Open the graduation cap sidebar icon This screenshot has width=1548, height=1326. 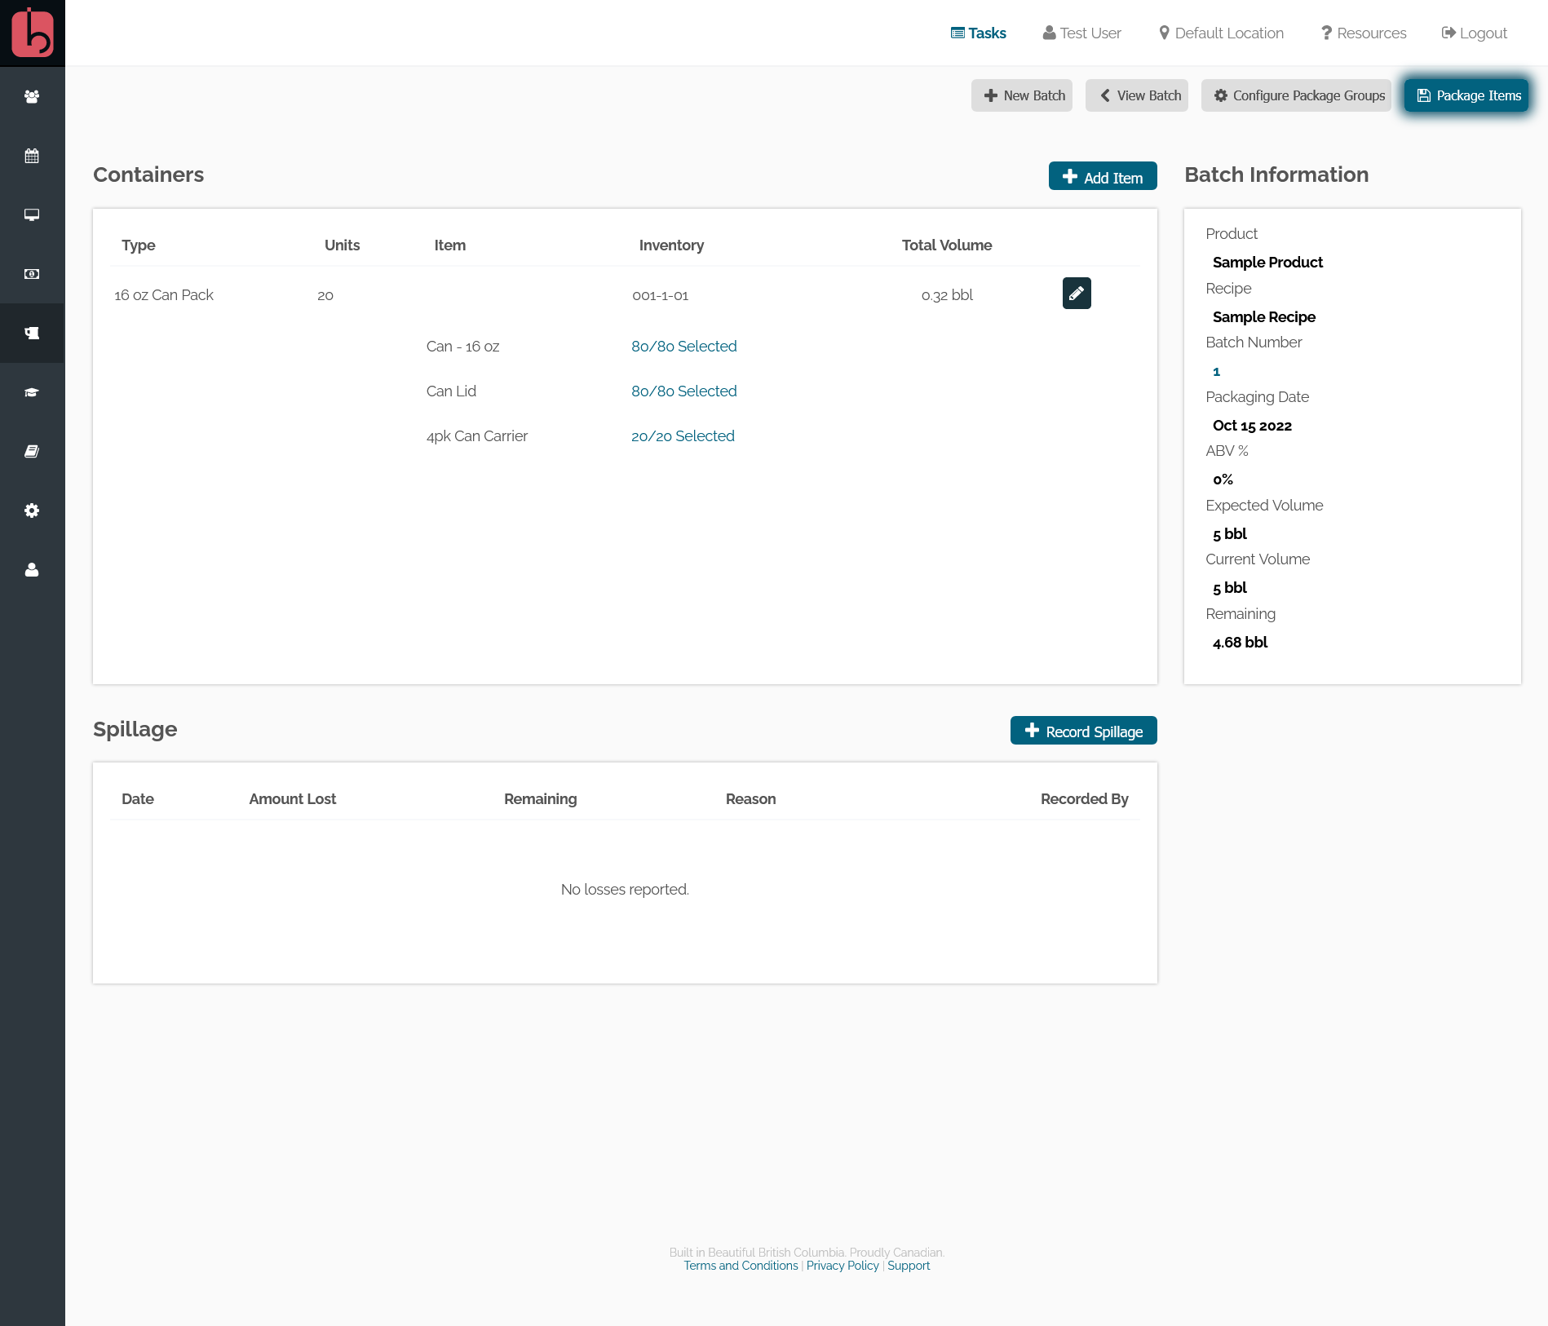click(32, 392)
